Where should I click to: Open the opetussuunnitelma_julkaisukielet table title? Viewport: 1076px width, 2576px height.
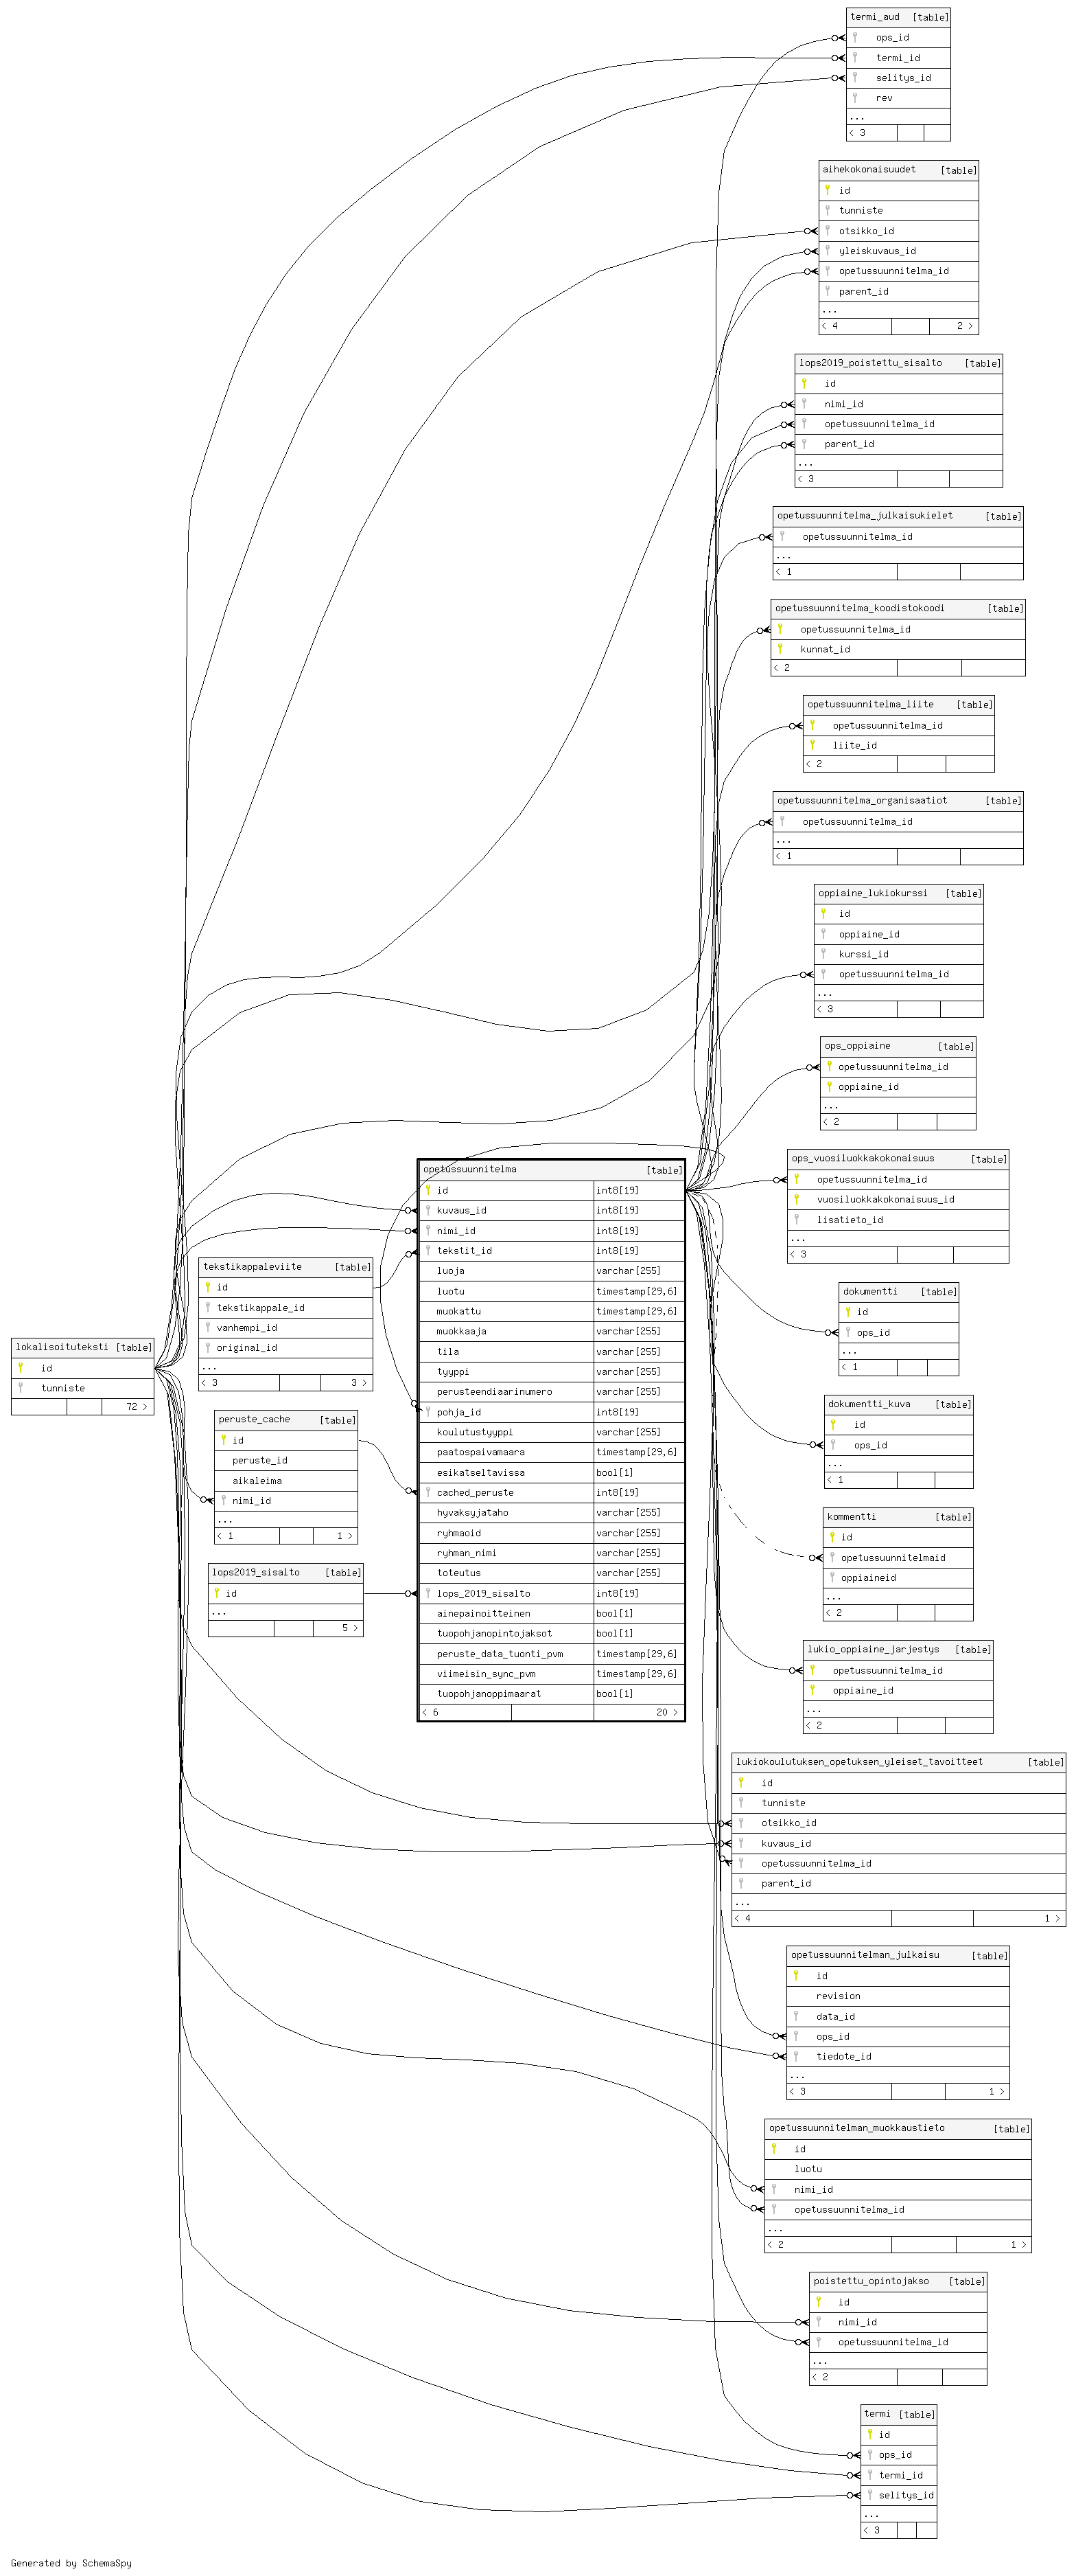tap(865, 516)
